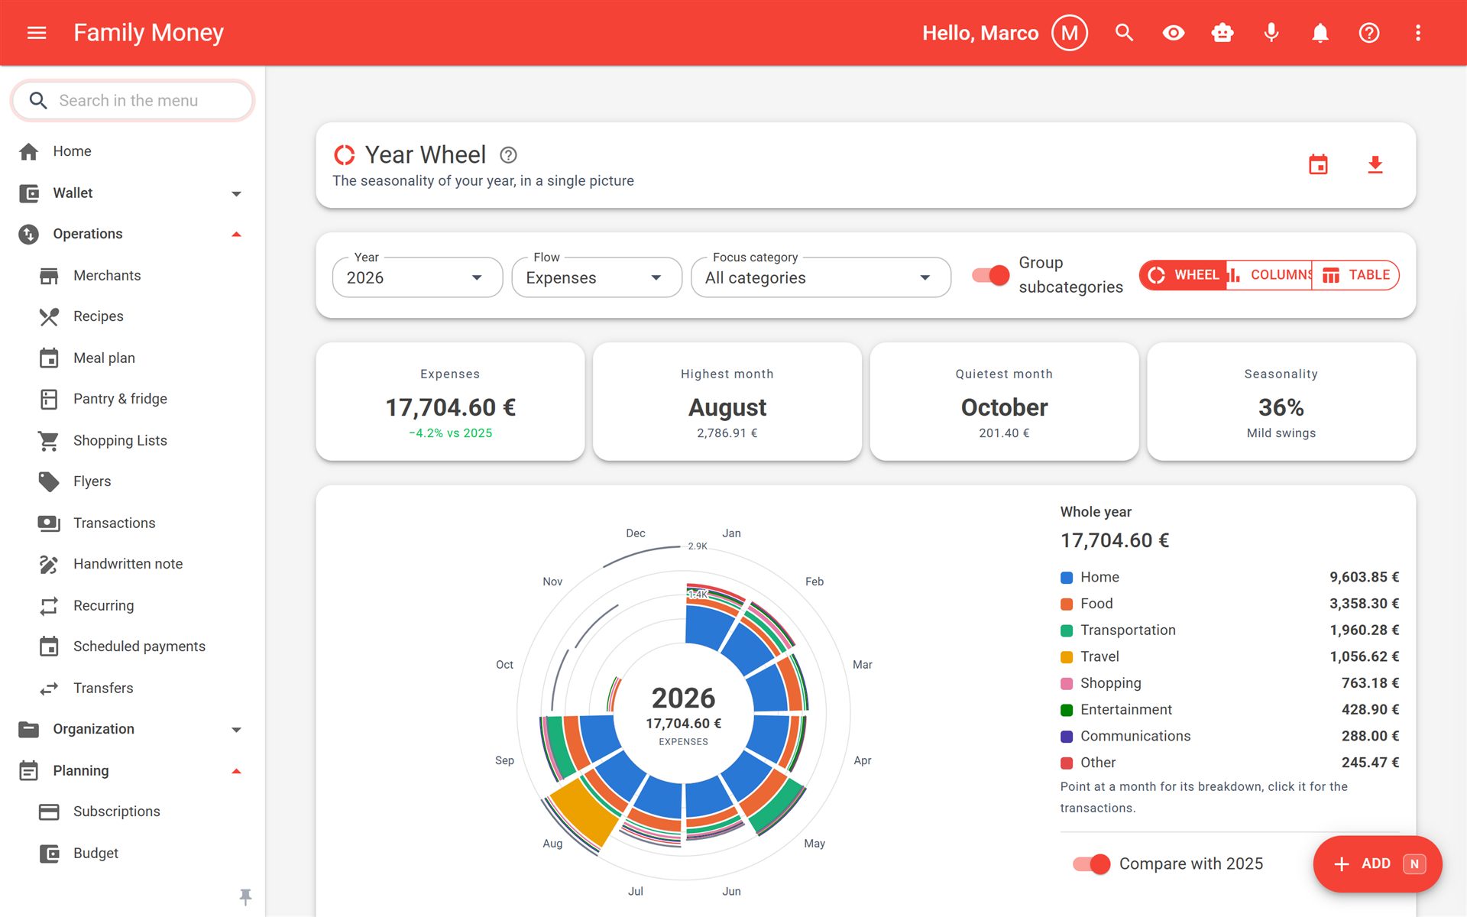Image resolution: width=1467 pixels, height=917 pixels.
Task: Toggle Compare with 2025 switch
Action: click(1092, 864)
